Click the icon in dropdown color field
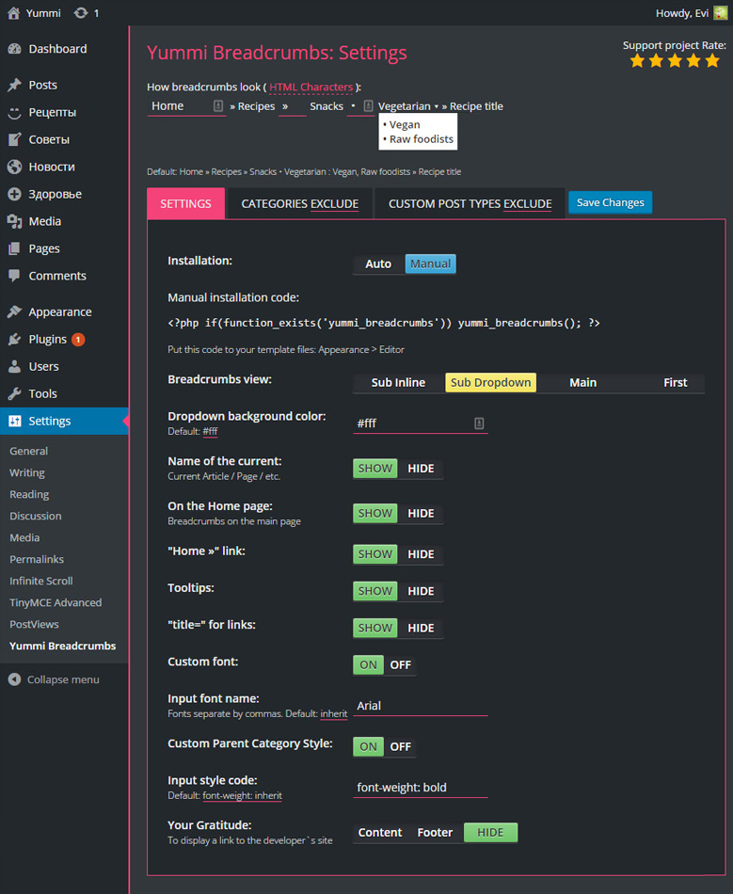The height and width of the screenshot is (894, 733). coord(479,423)
